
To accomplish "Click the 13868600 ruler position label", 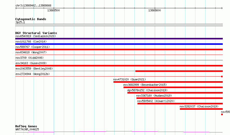I will [x=155, y=10].
